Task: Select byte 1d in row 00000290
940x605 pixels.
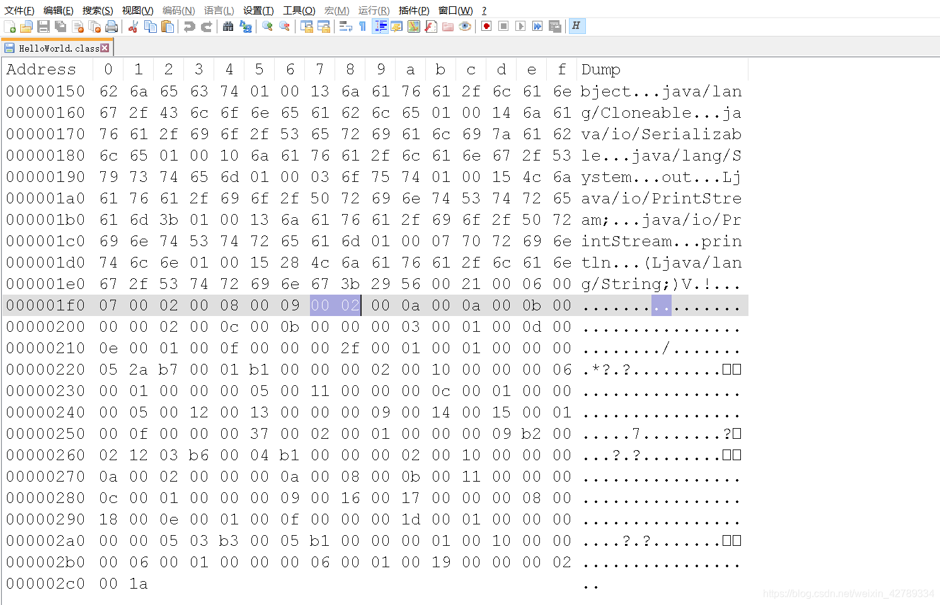Action: point(411,519)
